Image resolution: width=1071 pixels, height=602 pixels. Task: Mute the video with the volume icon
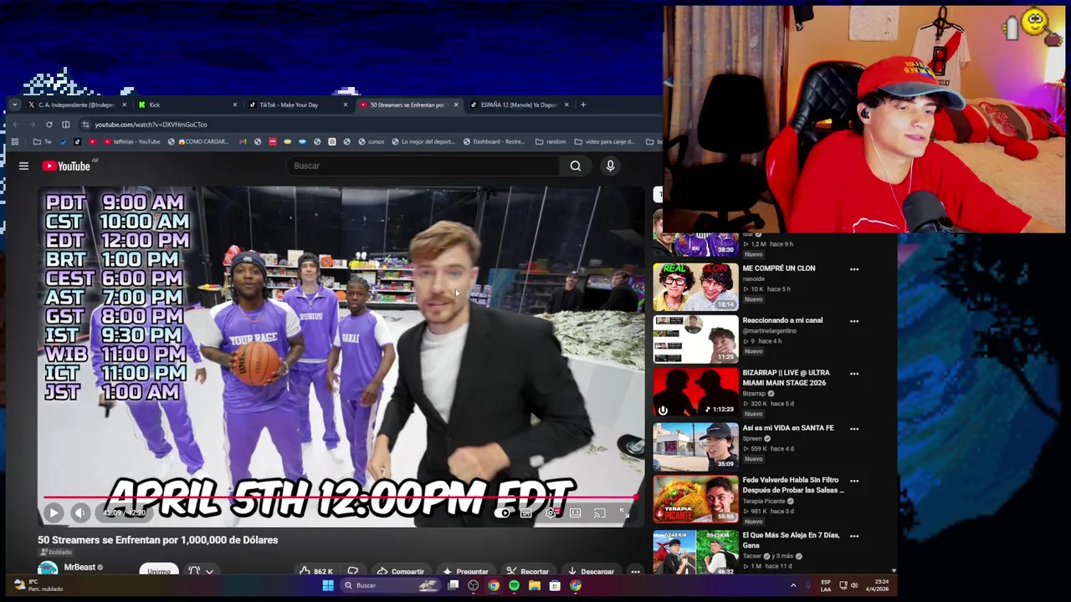point(80,513)
